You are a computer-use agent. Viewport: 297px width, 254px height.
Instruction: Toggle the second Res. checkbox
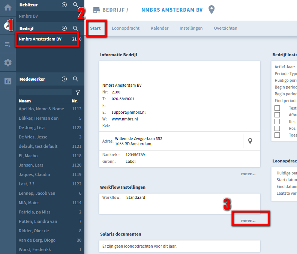[x=277, y=128]
